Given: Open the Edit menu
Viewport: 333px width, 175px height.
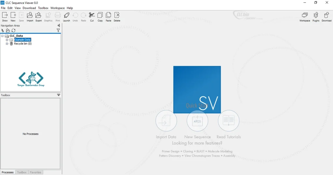Looking at the screenshot, I should point(10,8).
